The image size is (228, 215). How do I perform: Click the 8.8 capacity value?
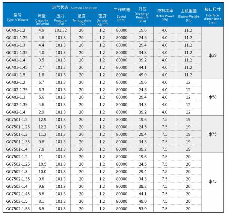[41, 194]
